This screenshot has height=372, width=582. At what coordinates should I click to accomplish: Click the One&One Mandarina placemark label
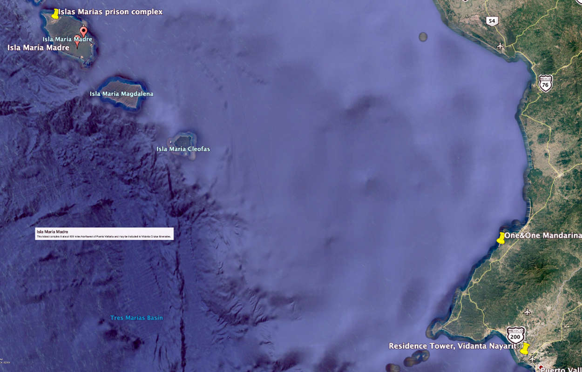(542, 236)
